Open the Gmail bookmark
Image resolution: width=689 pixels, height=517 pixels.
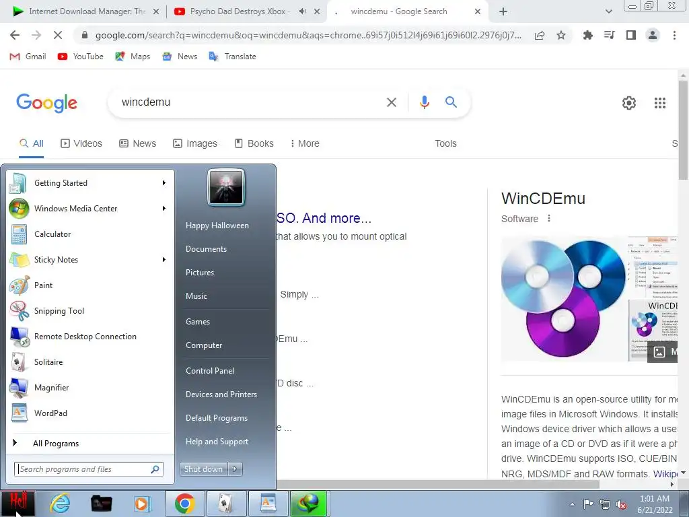click(x=28, y=57)
